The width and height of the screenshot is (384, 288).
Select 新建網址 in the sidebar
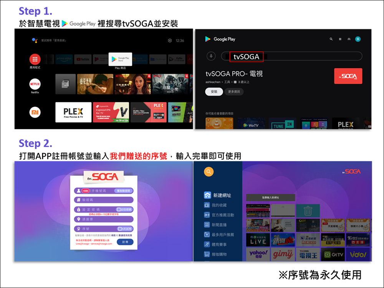pyautogui.click(x=222, y=195)
